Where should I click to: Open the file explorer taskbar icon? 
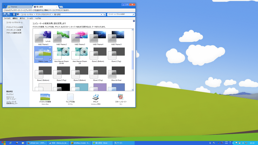click(x=23, y=143)
